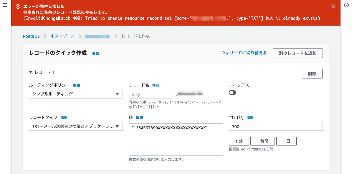Open the ルーティングポリシー dropdown
352x174 pixels.
pyautogui.click(x=75, y=94)
